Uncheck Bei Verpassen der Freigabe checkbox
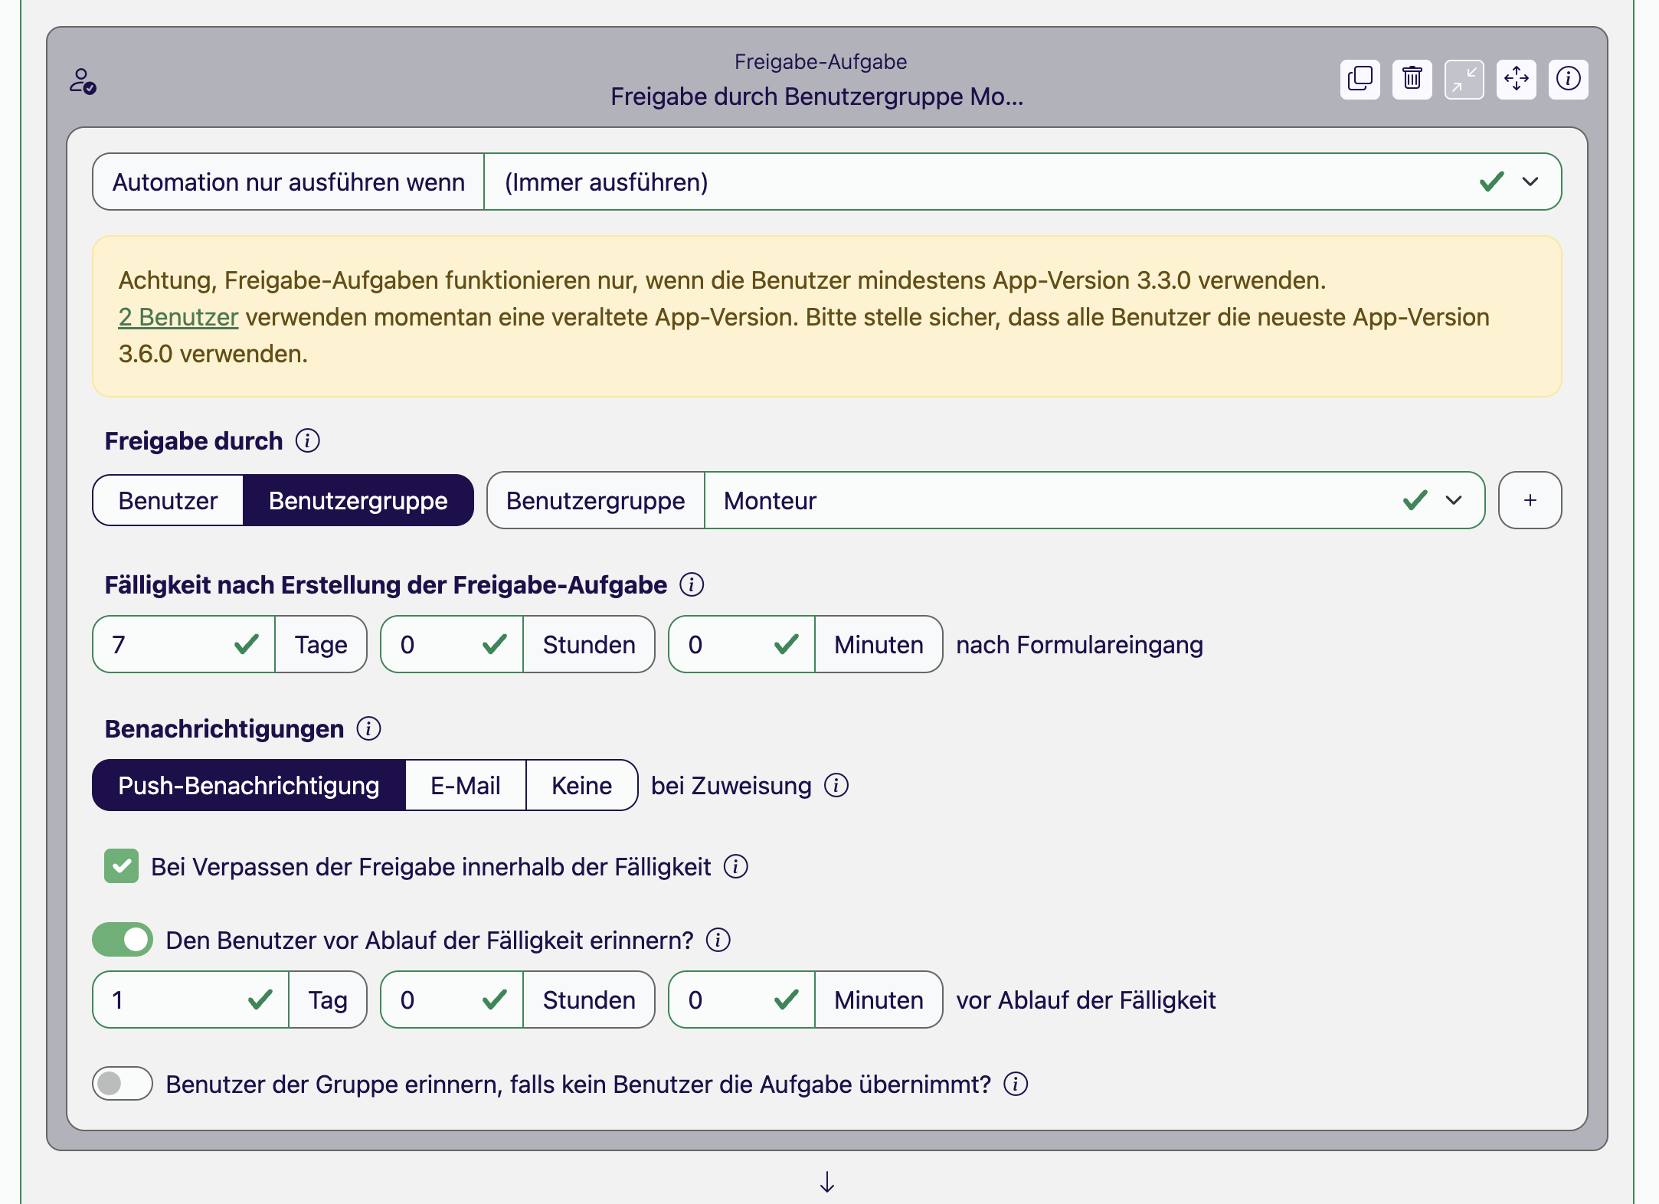This screenshot has width=1659, height=1204. (x=122, y=866)
